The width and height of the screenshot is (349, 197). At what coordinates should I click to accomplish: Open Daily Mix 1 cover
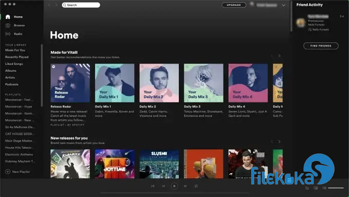[x=115, y=83]
